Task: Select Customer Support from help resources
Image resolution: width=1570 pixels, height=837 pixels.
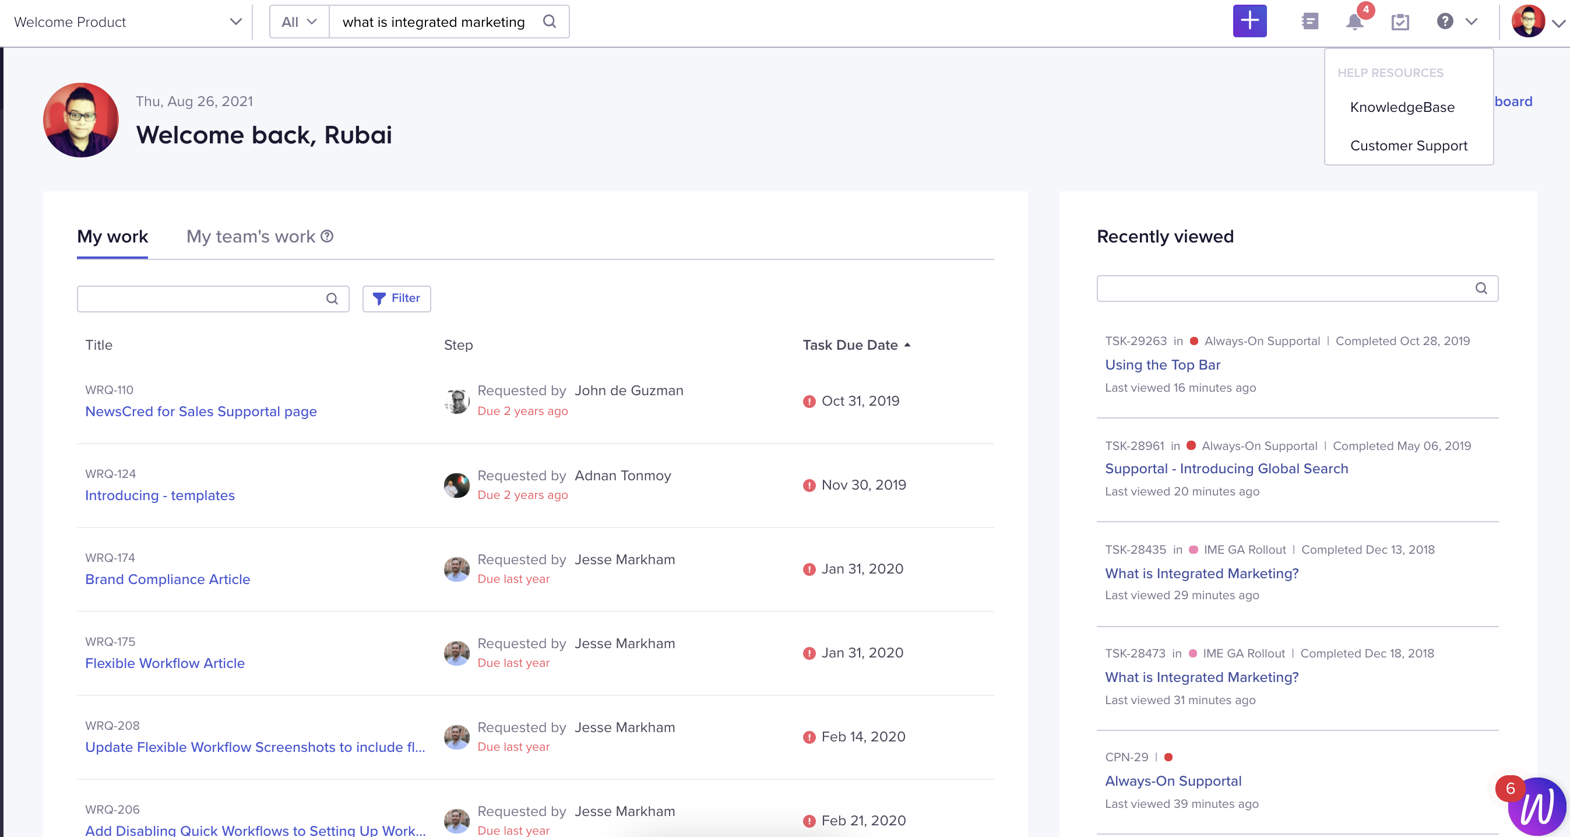Action: (x=1409, y=146)
